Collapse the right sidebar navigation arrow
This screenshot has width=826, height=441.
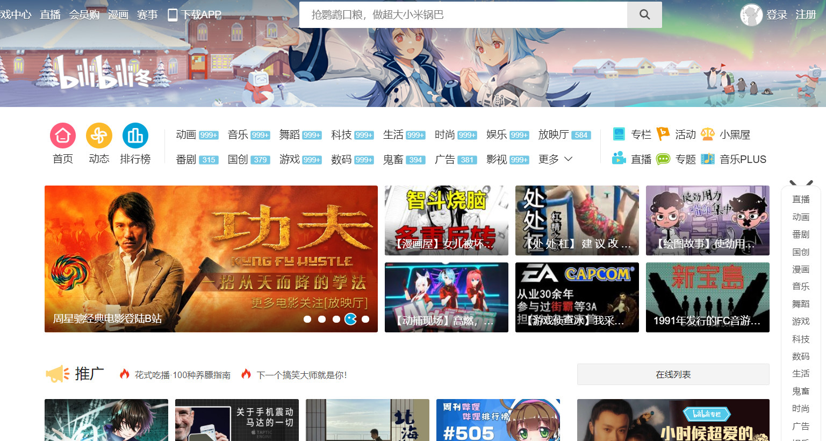(801, 183)
